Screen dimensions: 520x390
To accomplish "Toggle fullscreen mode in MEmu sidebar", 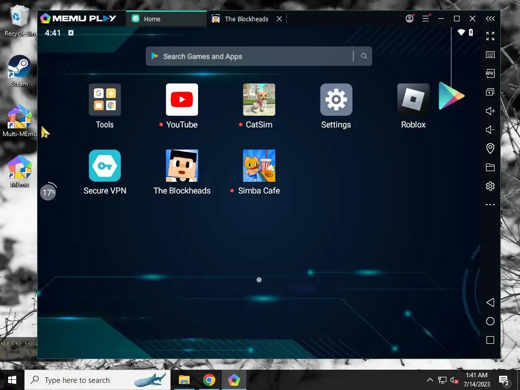I will pyautogui.click(x=490, y=36).
